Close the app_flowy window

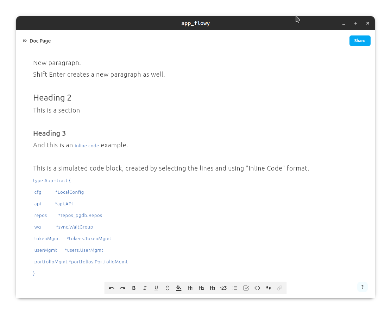[368, 23]
